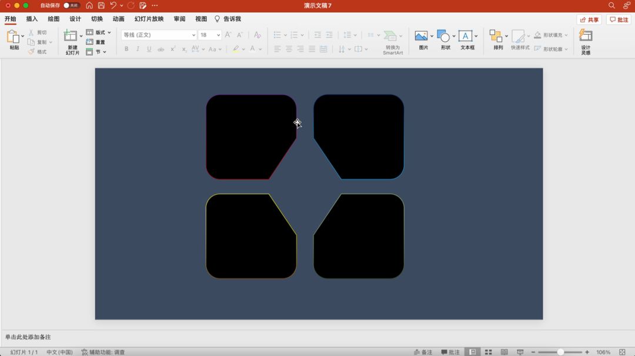Click the Undo arrow icon

(x=113, y=5)
